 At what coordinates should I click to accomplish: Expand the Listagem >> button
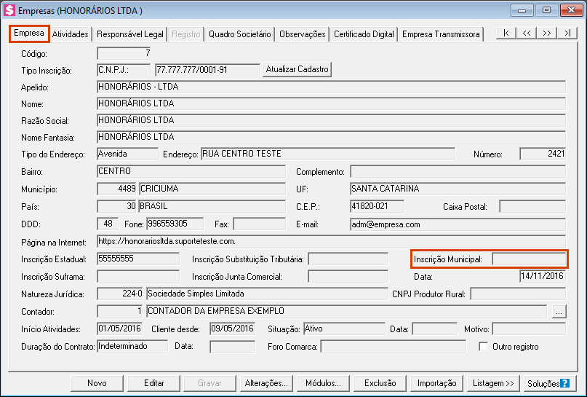492,383
